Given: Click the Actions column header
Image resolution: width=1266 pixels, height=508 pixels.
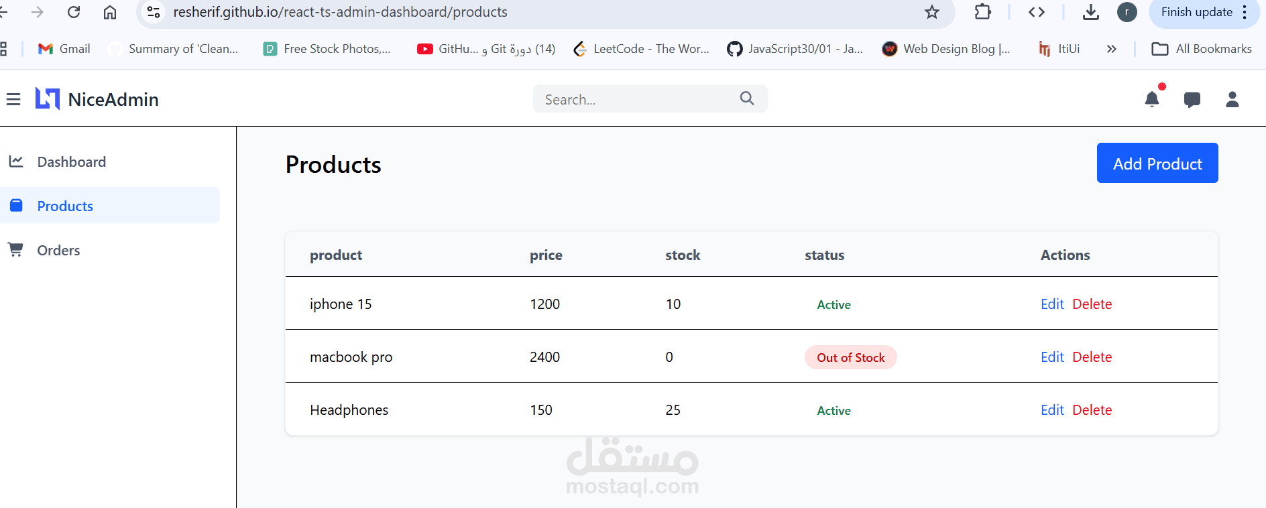Looking at the screenshot, I should click(x=1065, y=255).
